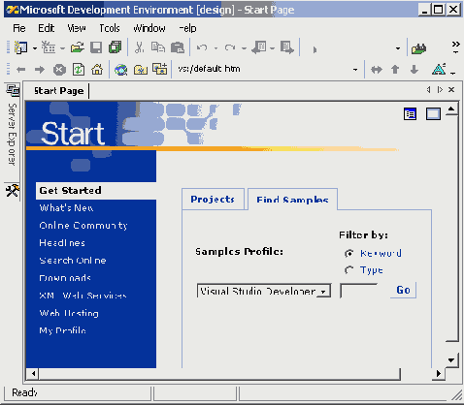Click the Save All icon

(115, 47)
